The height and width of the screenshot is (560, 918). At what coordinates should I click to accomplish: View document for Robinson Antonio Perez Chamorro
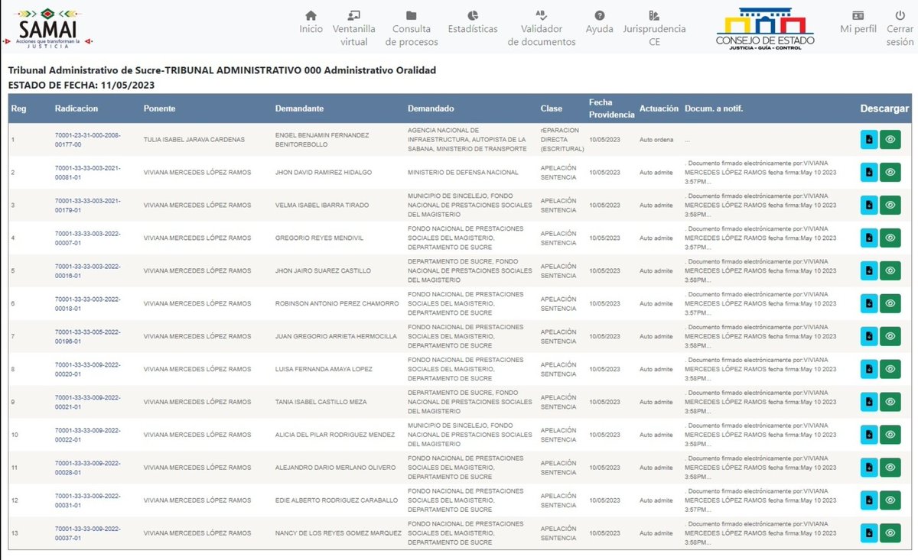890,303
